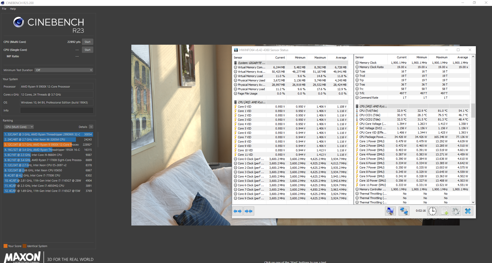Screen dimensions: 492x263
Task: Click the CPU CCD2 (Tdie) row label
Action: (370, 119)
